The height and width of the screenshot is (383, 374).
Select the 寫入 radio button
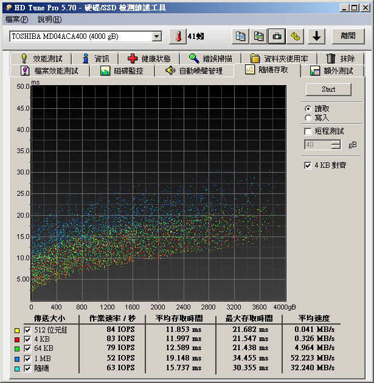(x=308, y=118)
